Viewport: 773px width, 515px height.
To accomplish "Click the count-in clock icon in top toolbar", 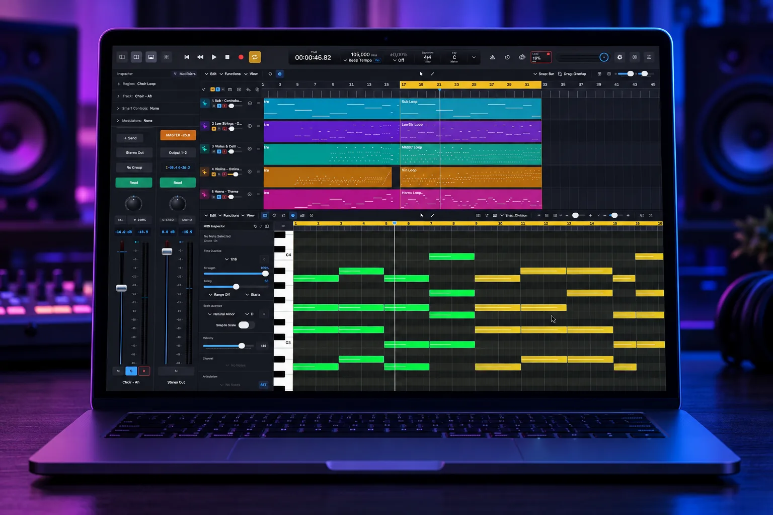I will tap(507, 57).
